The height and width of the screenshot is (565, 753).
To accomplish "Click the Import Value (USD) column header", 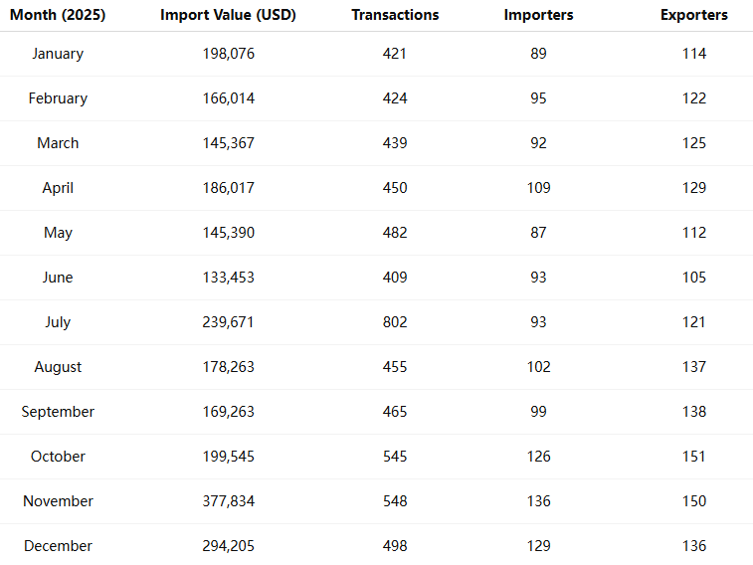I will [x=228, y=15].
